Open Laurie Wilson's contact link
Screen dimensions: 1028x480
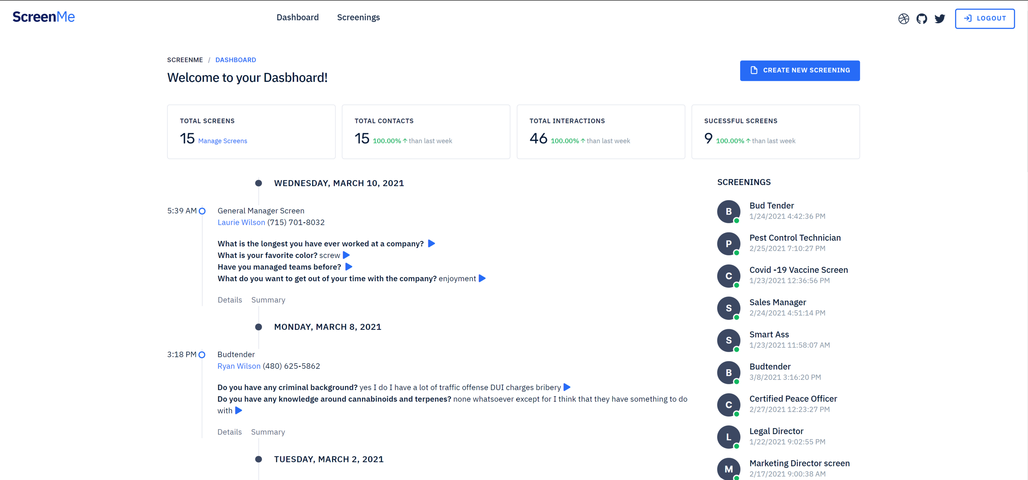[x=241, y=223]
